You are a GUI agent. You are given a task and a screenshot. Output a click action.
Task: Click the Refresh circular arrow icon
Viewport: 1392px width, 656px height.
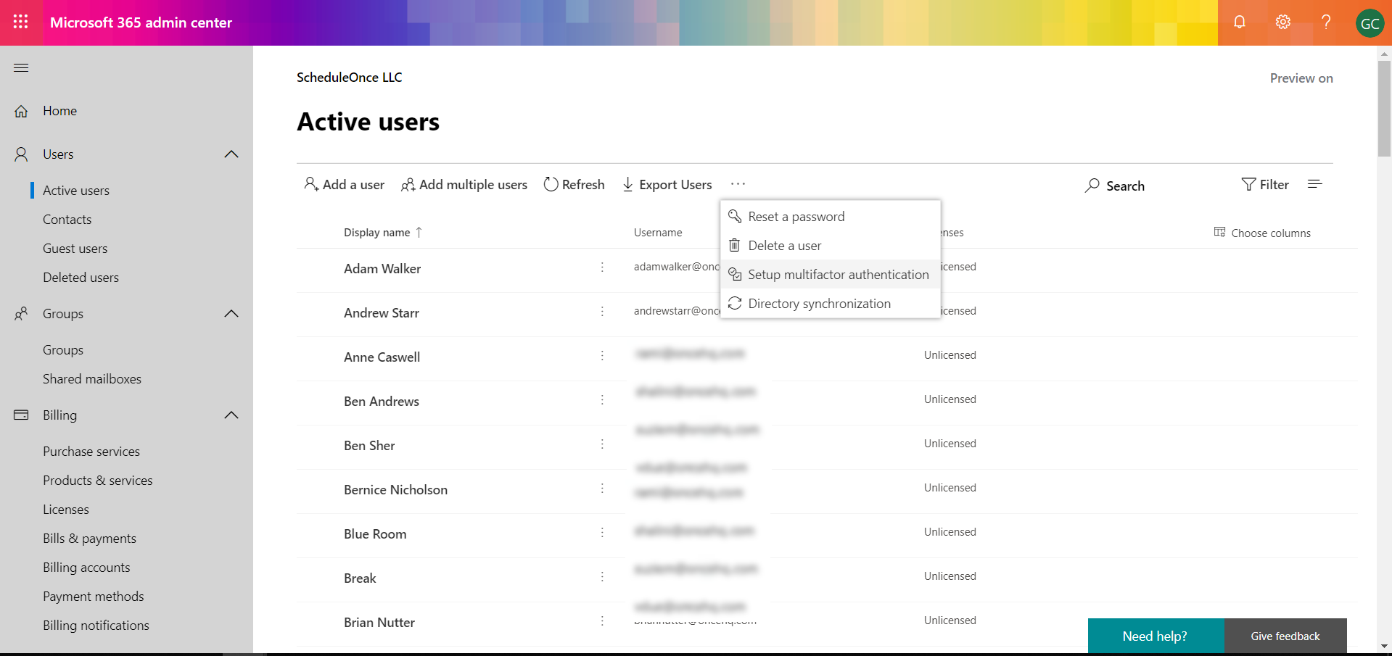point(551,184)
